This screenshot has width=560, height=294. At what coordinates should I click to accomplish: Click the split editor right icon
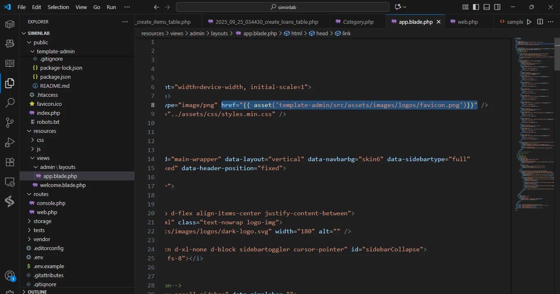[540, 22]
